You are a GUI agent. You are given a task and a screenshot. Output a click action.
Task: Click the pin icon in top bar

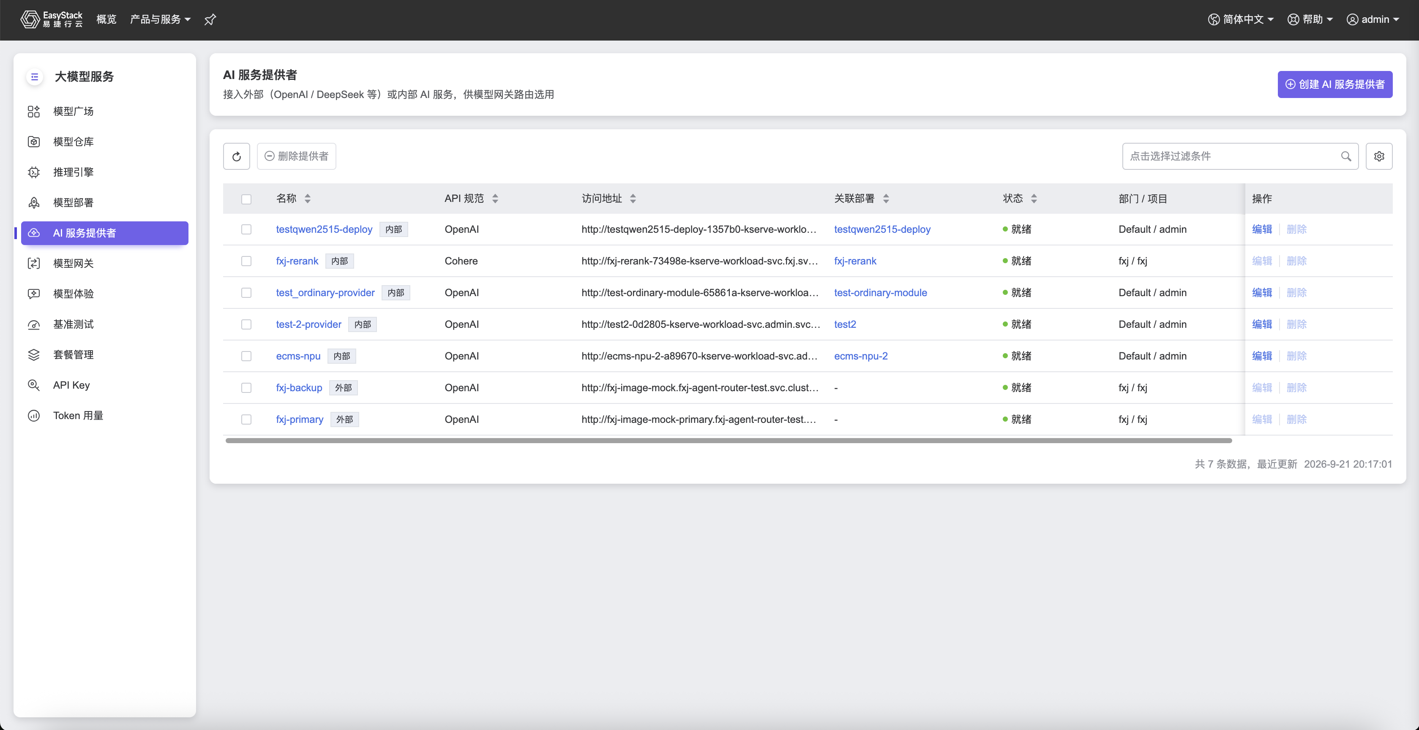click(210, 20)
